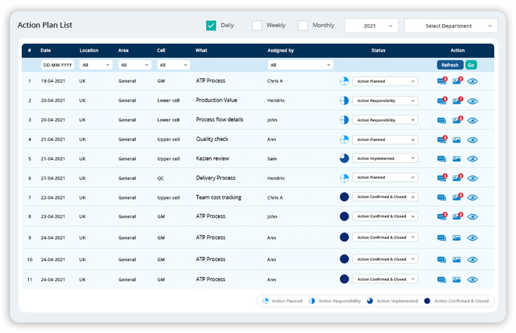Tick the Monthly checkbox
The height and width of the screenshot is (333, 516).
click(x=303, y=25)
